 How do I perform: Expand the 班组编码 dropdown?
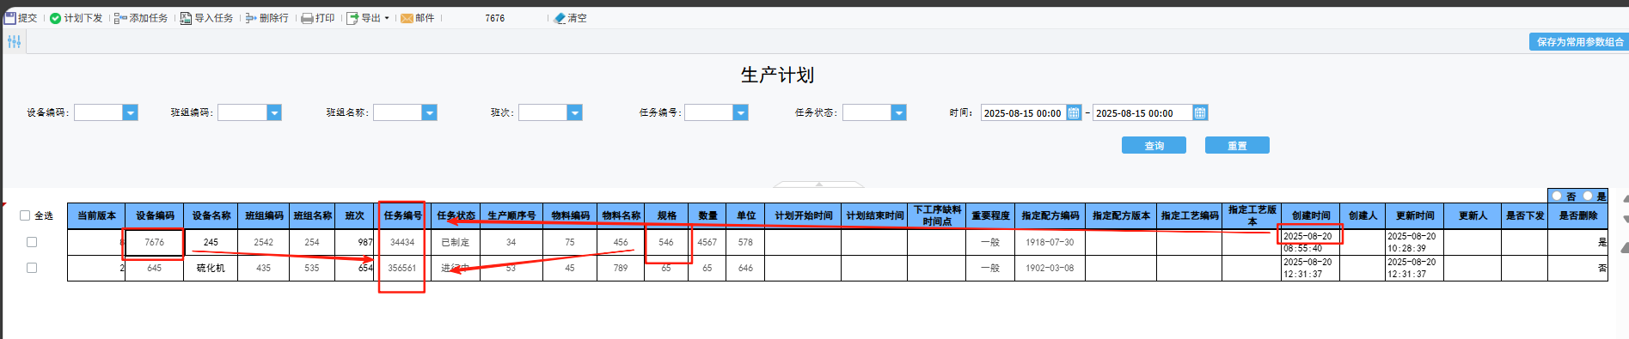[x=274, y=112]
